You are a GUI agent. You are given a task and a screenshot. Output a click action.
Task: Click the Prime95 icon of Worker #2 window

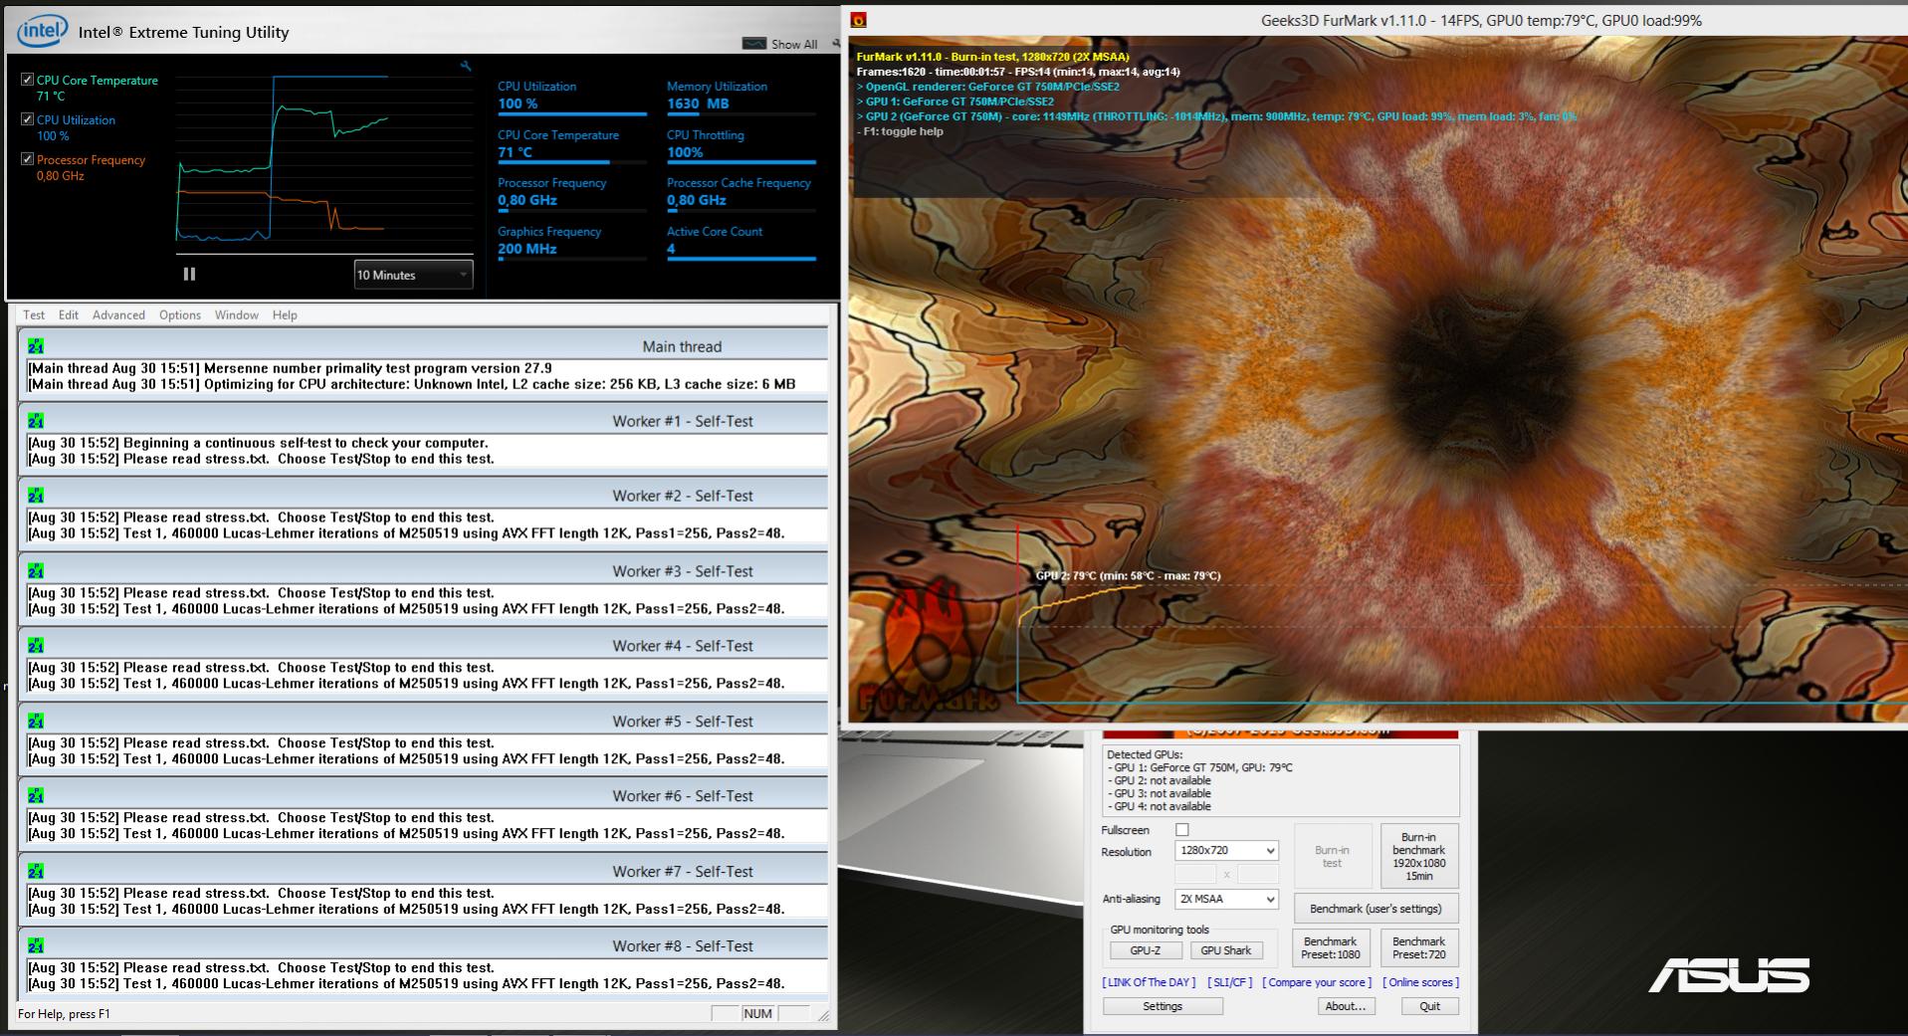[36, 496]
